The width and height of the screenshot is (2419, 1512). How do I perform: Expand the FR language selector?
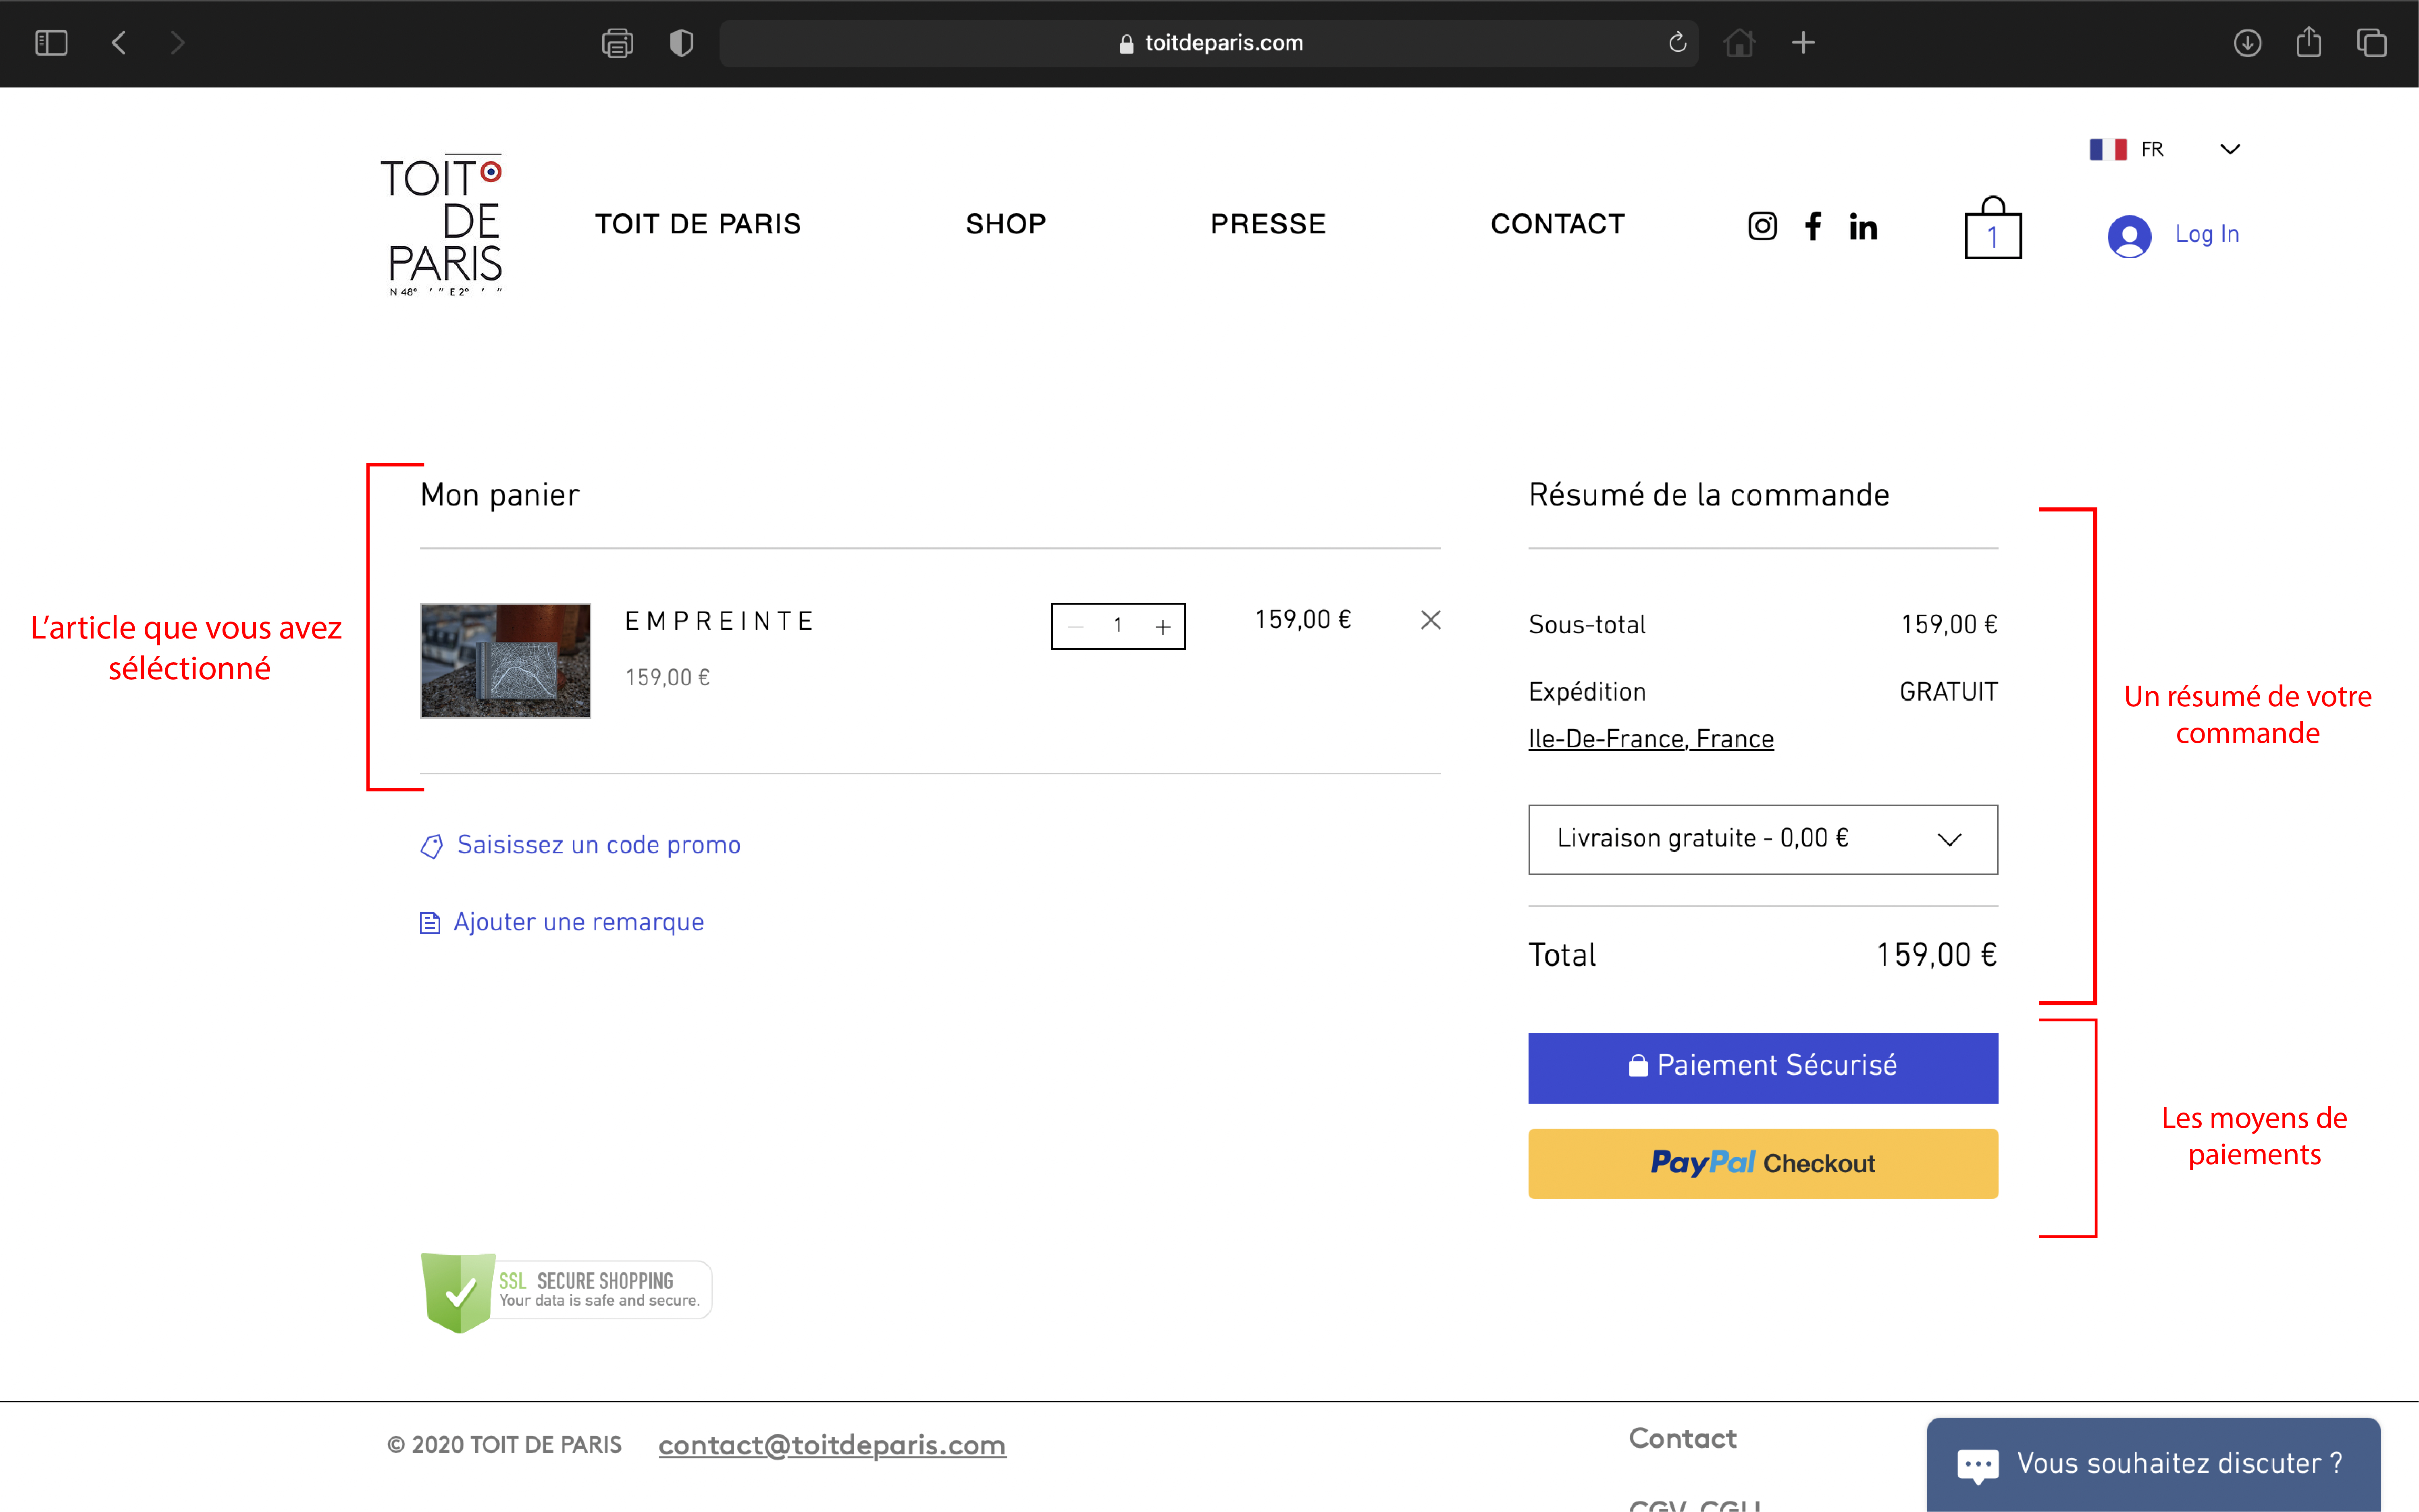2165,149
